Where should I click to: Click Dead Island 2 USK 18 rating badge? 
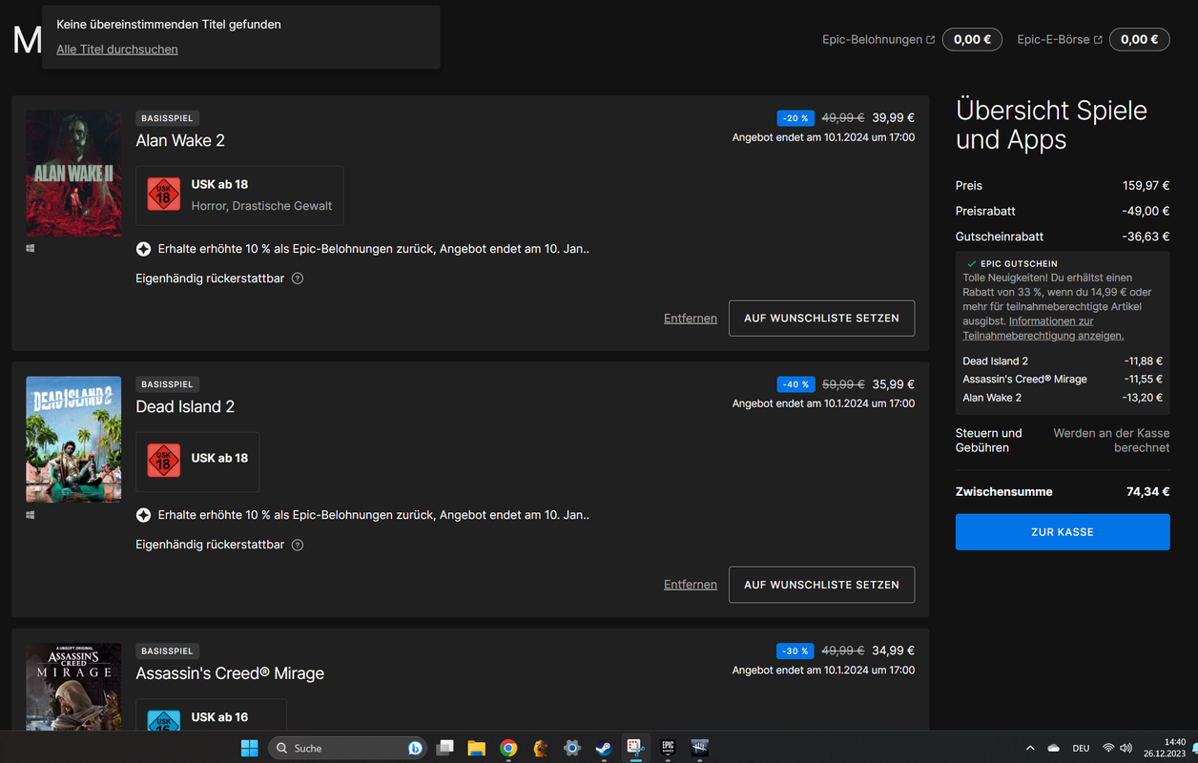click(163, 462)
